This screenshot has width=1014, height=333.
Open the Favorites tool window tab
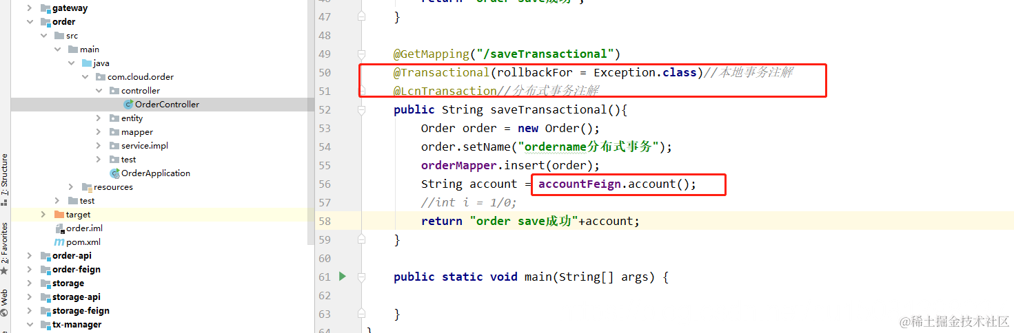tap(5, 248)
